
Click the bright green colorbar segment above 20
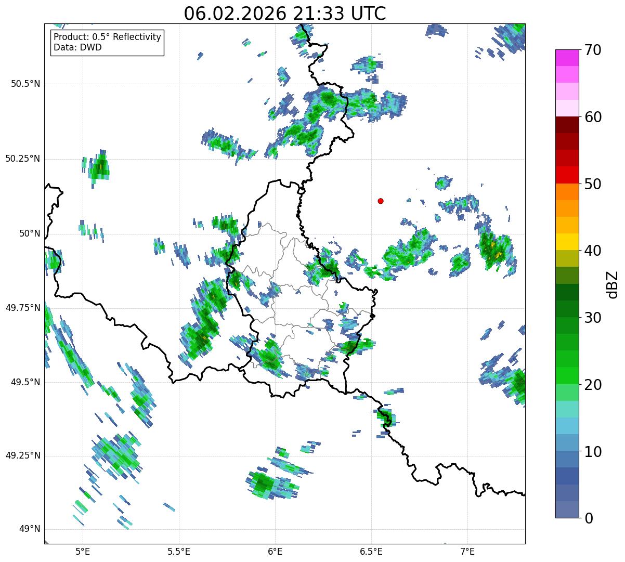(567, 375)
